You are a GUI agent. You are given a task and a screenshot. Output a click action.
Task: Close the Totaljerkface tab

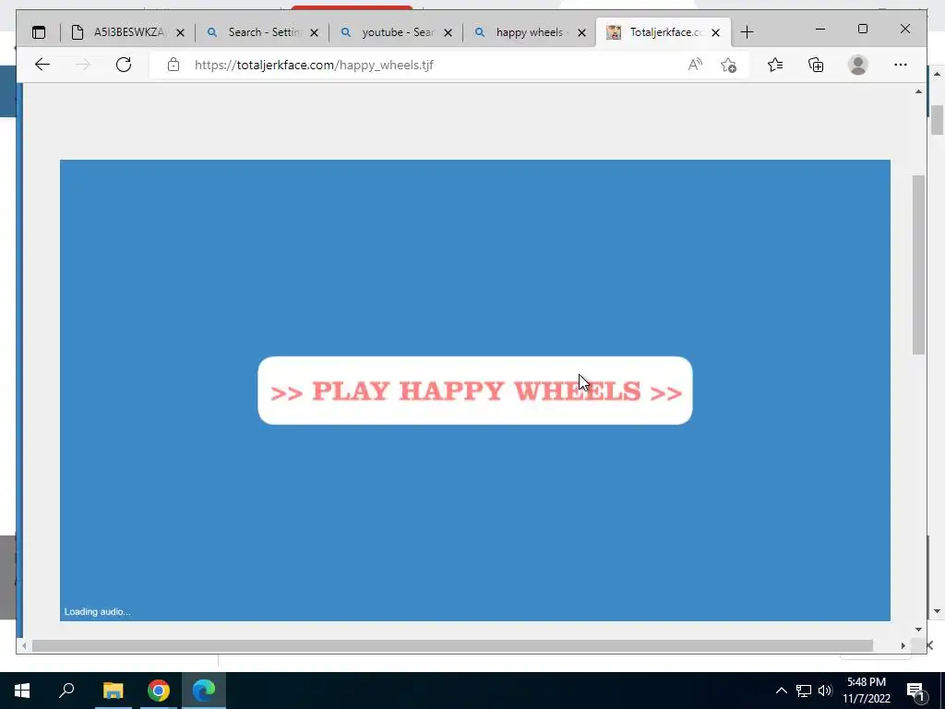pyautogui.click(x=715, y=33)
